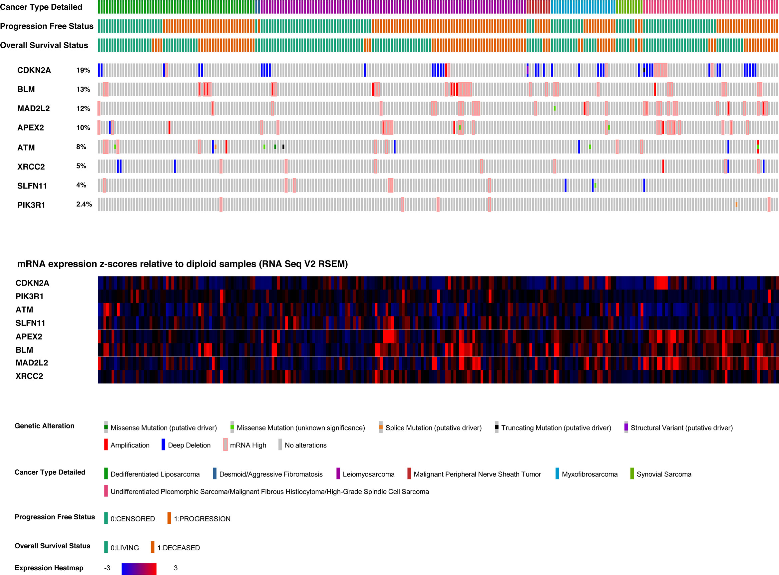Click the Progression Free Status legend heading
This screenshot has height=575, width=779.
55,517
